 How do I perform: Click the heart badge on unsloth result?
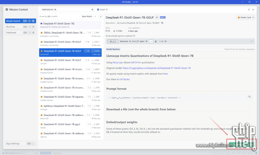click(88, 60)
